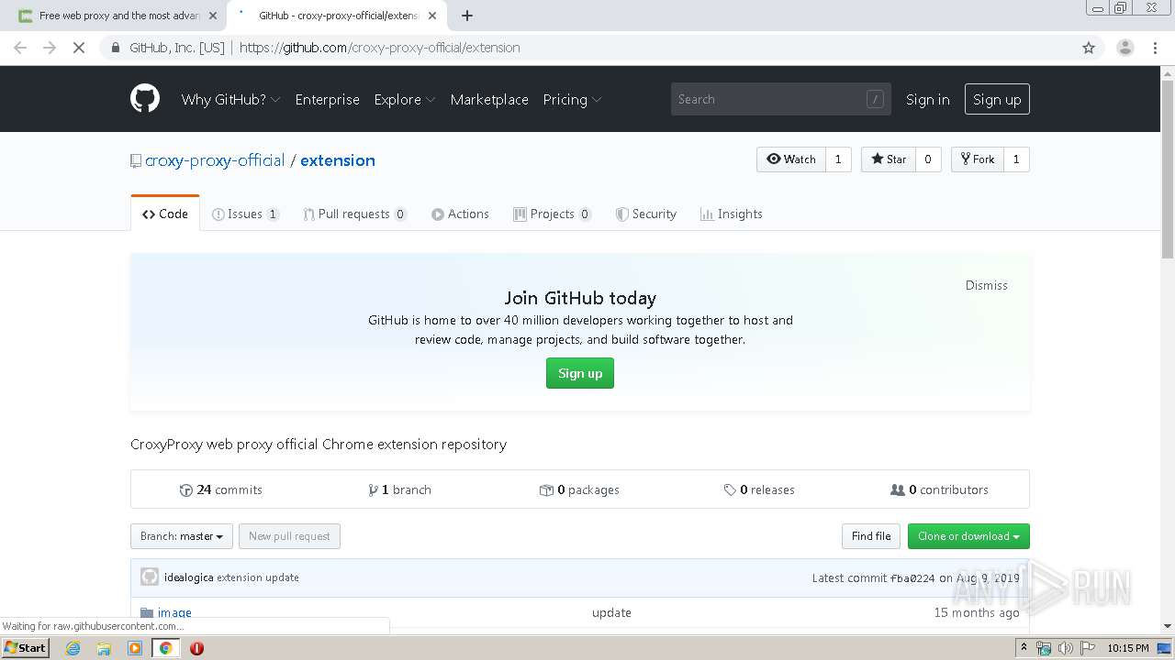1175x660 pixels.
Task: Close the Free web proxy tab
Action: 214,16
